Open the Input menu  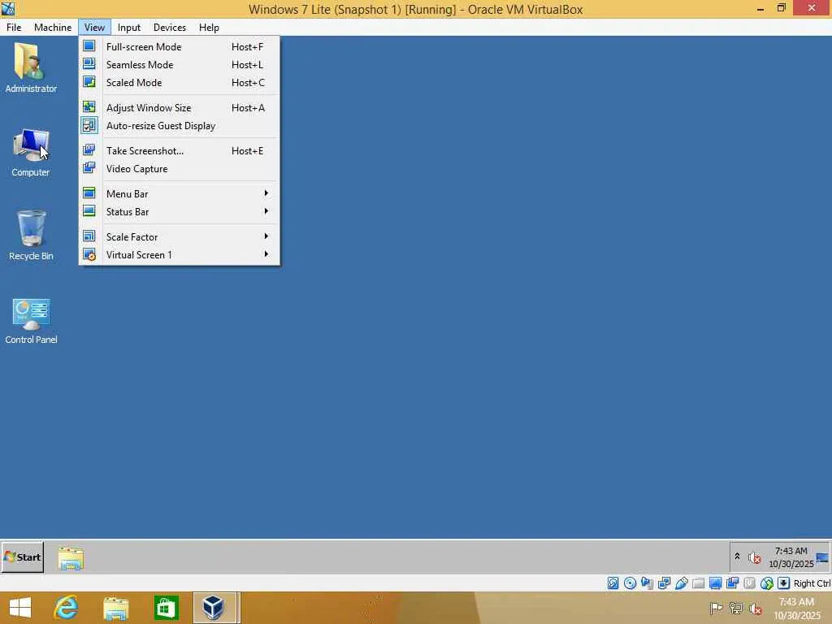pyautogui.click(x=129, y=28)
